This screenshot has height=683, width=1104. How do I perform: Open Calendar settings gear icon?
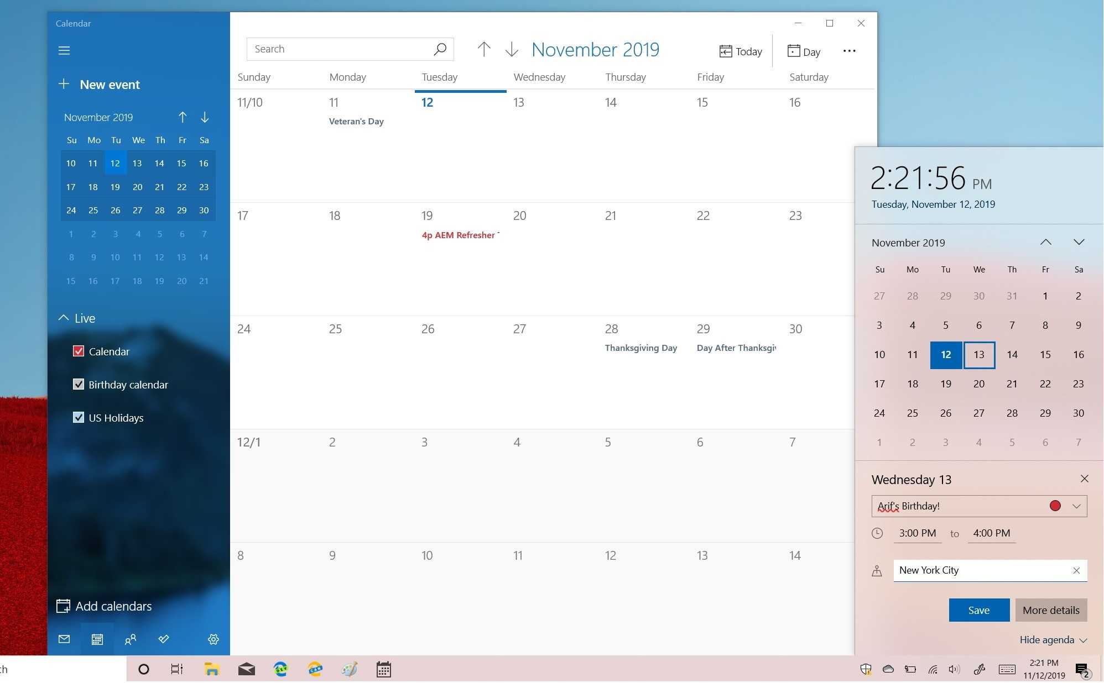click(213, 639)
